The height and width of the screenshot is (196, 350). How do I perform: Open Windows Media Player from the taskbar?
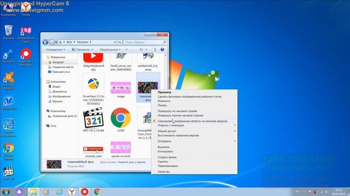coord(46,192)
